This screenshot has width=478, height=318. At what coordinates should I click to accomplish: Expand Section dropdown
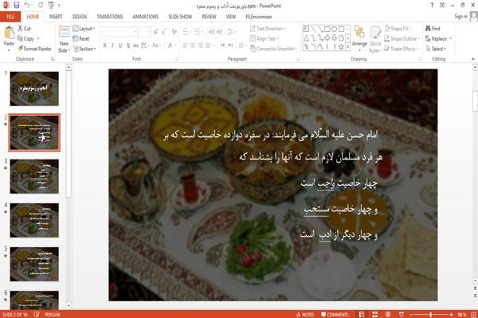point(84,49)
